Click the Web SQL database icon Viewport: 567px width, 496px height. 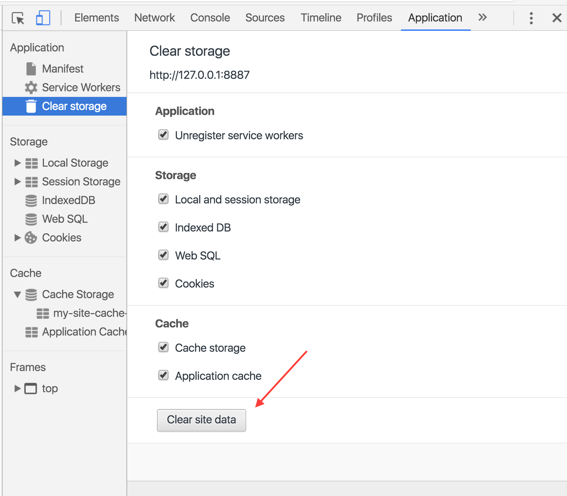click(x=31, y=219)
